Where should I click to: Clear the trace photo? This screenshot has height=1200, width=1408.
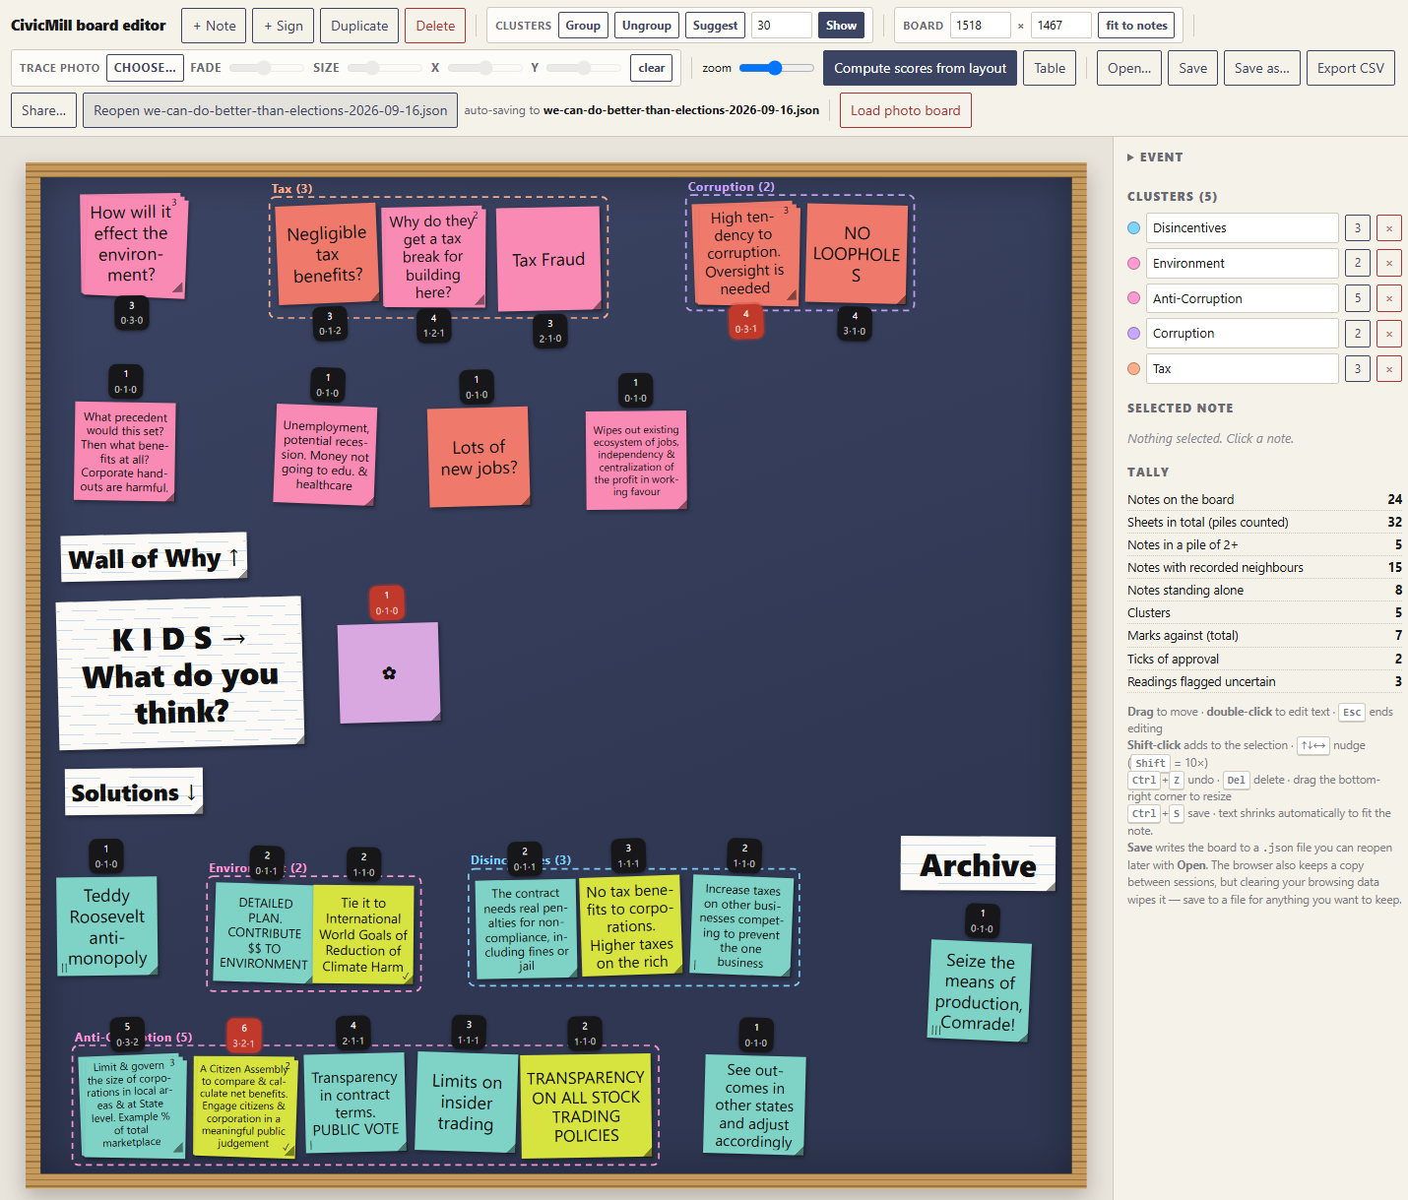[x=651, y=68]
